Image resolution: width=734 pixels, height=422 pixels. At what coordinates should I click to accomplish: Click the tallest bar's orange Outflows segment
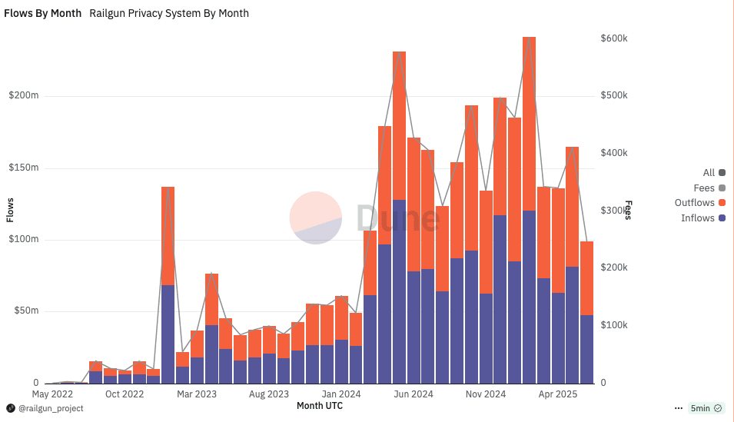[529, 123]
